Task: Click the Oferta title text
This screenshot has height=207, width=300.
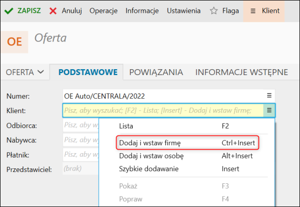Action: (x=50, y=38)
